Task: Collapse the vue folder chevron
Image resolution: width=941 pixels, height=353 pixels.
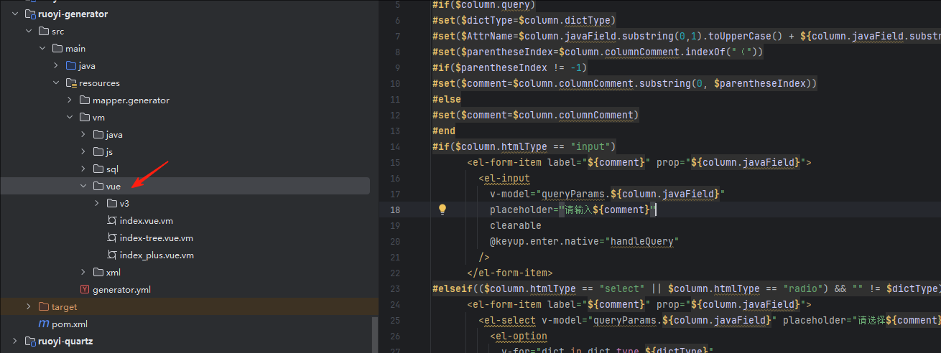Action: coord(83,187)
